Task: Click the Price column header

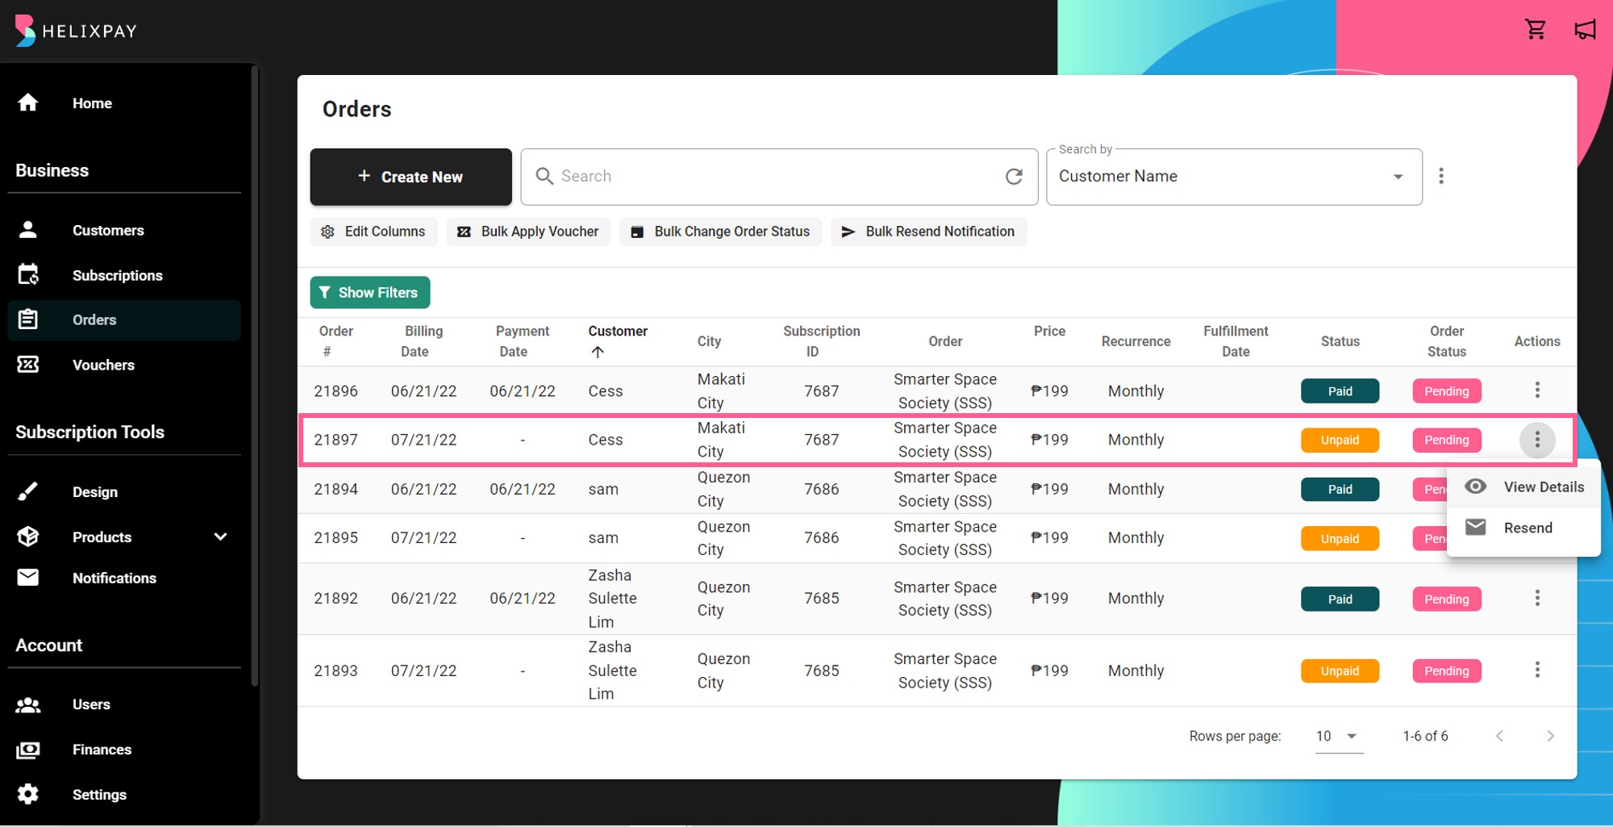Action: click(1049, 331)
